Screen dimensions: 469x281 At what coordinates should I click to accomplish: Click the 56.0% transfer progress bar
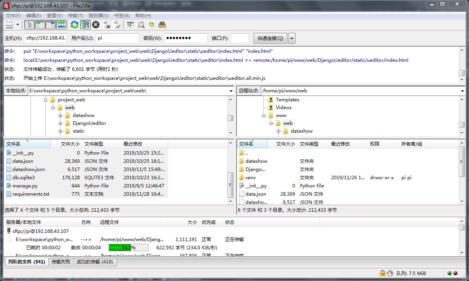[x=129, y=247]
